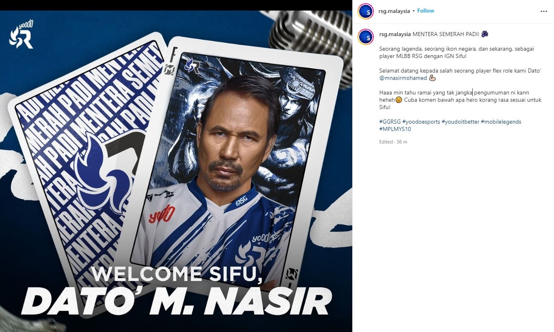
Task: Open the #GGRSG hashtag
Action: pyautogui.click(x=390, y=122)
